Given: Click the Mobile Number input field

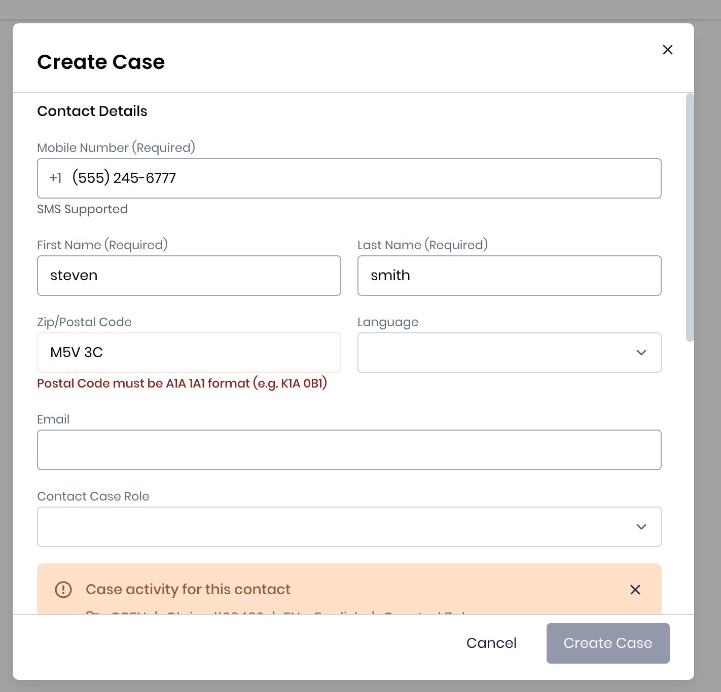Looking at the screenshot, I should click(x=349, y=178).
